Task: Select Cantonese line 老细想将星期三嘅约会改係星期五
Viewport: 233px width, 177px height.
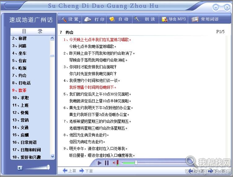Action: 98,128
